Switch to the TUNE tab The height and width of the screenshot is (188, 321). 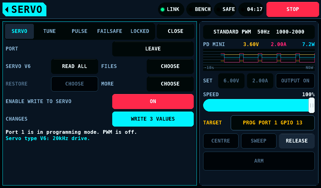(49, 31)
